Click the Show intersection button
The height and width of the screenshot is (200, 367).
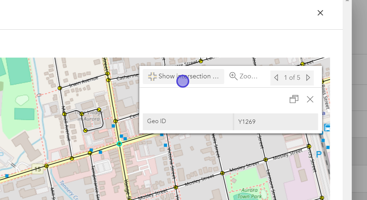[183, 76]
